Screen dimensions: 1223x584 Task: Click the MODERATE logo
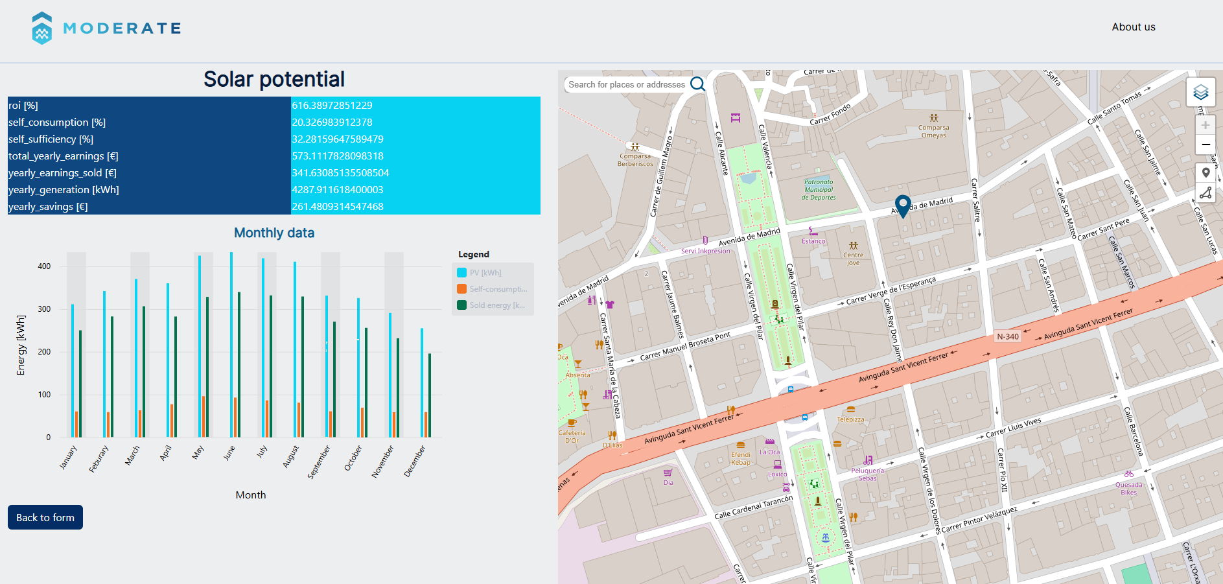coord(106,28)
